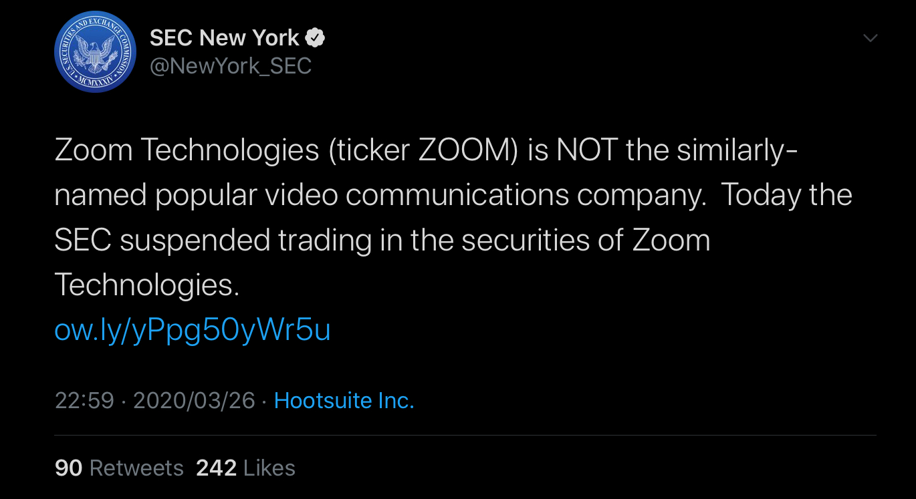Open the Retweets label

[x=136, y=468]
